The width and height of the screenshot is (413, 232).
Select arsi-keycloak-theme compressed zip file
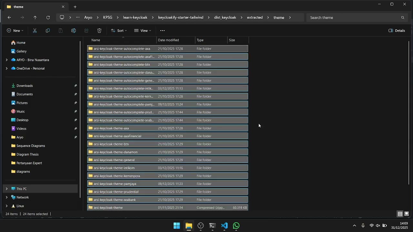[168, 208]
